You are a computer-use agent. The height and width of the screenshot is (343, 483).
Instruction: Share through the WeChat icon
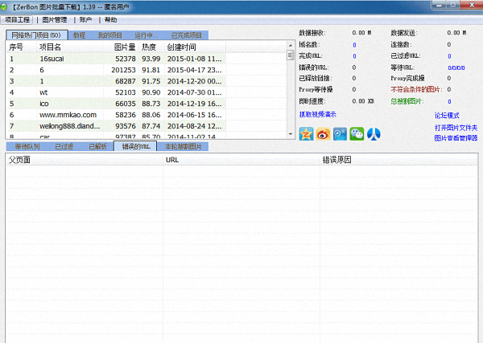tap(357, 134)
